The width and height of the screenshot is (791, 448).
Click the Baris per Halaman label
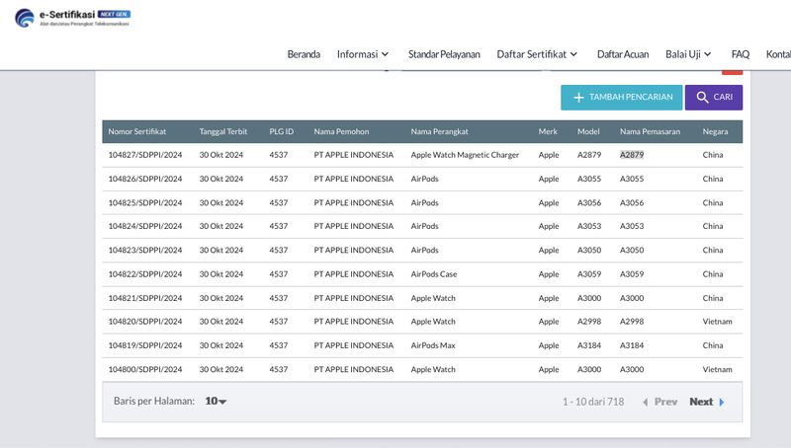(154, 402)
